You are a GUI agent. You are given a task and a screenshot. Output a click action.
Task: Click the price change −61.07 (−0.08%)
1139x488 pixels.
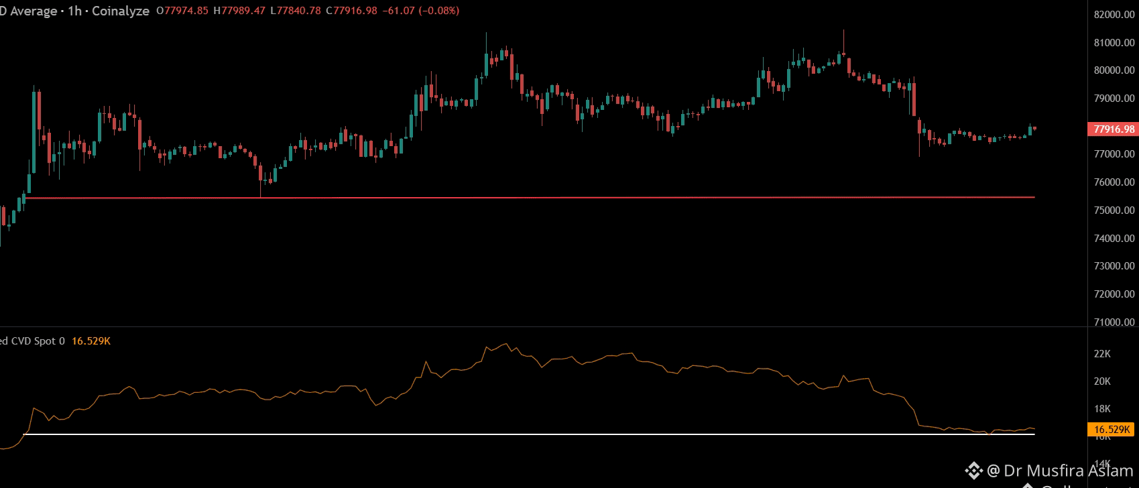(420, 11)
